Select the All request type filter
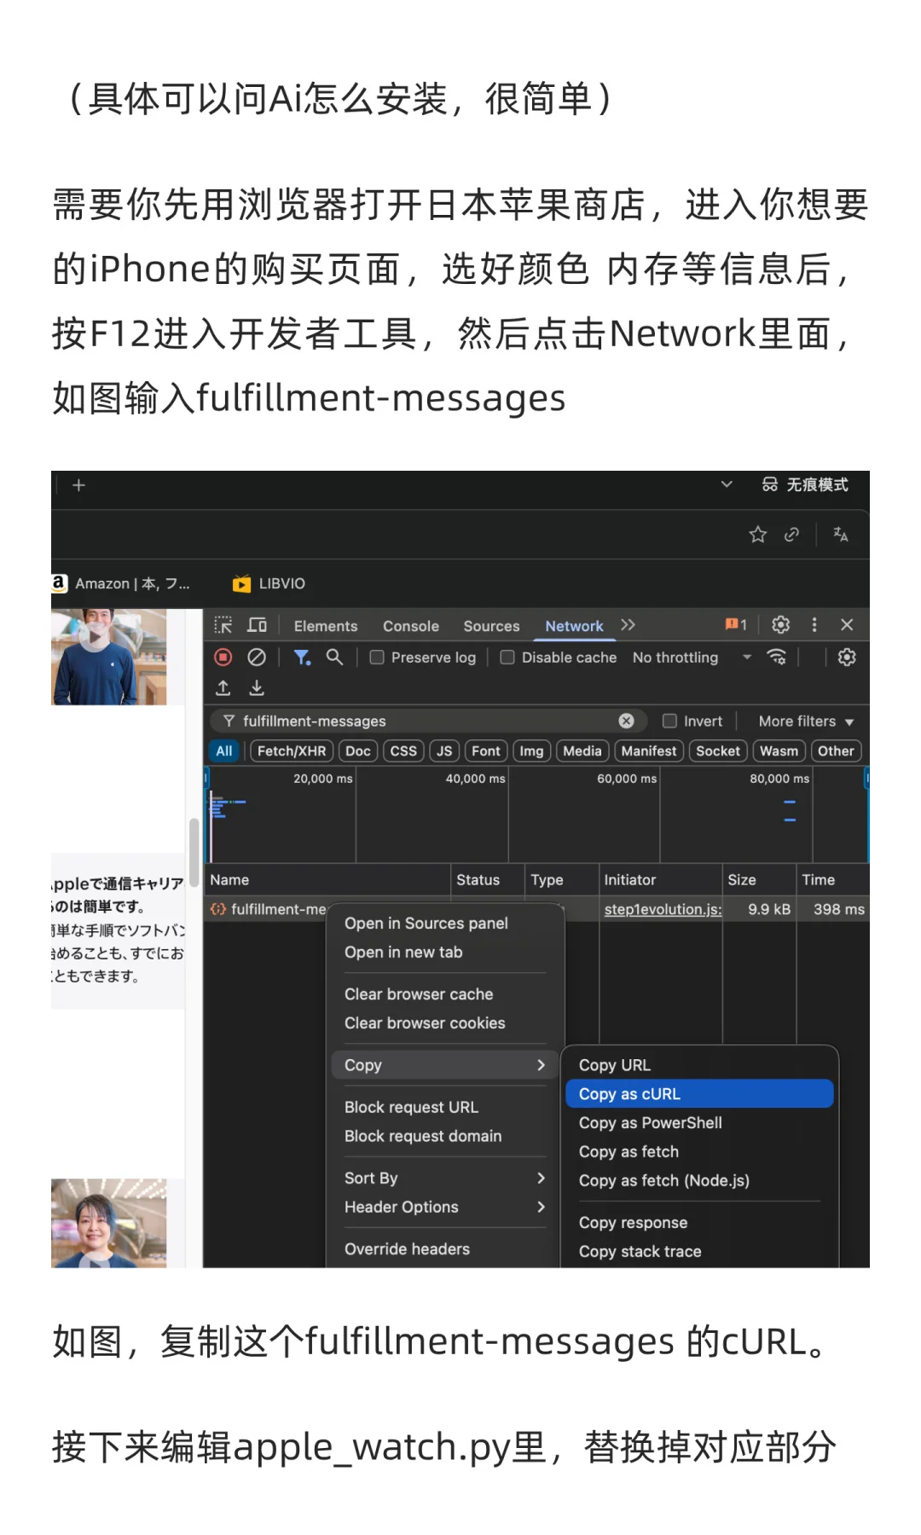The width and height of the screenshot is (921, 1535). coord(224,751)
